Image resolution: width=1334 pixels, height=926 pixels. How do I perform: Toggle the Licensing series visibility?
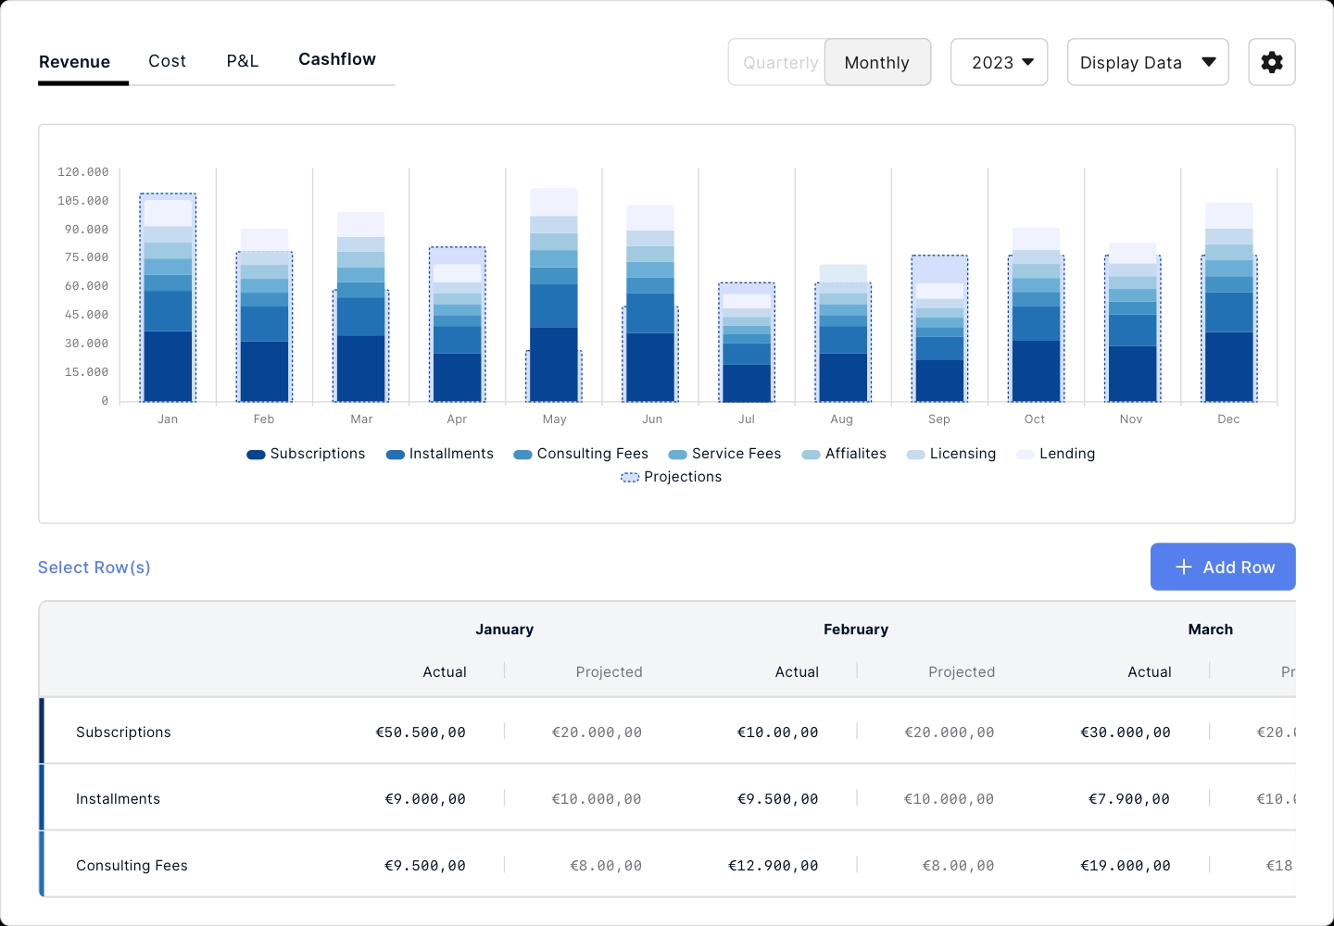coord(916,454)
